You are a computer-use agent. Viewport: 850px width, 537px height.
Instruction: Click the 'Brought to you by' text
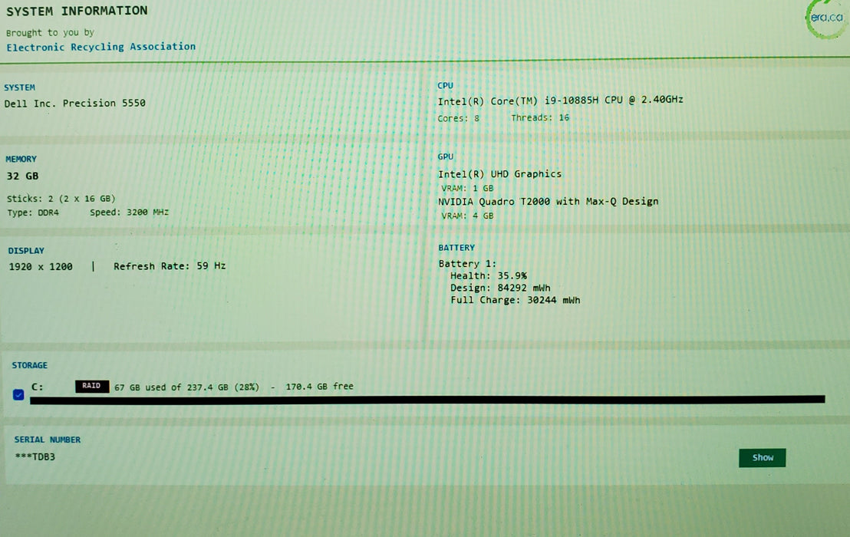click(50, 33)
